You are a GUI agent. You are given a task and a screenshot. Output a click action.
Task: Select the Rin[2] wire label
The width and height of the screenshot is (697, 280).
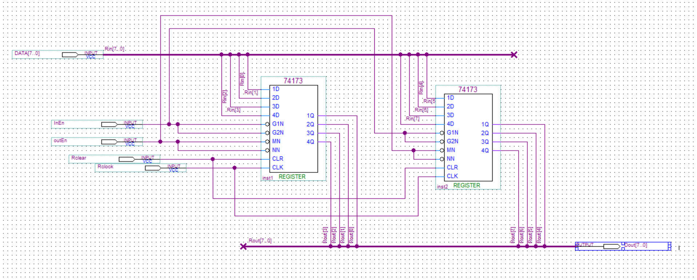(x=225, y=96)
